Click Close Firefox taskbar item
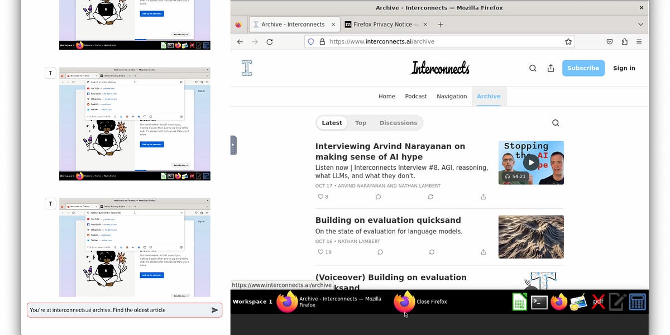The height and width of the screenshot is (335, 670). (422, 301)
